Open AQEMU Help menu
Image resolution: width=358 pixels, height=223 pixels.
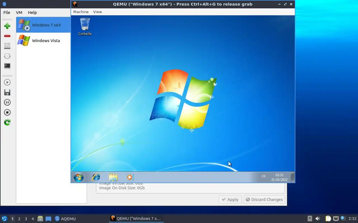pos(32,12)
